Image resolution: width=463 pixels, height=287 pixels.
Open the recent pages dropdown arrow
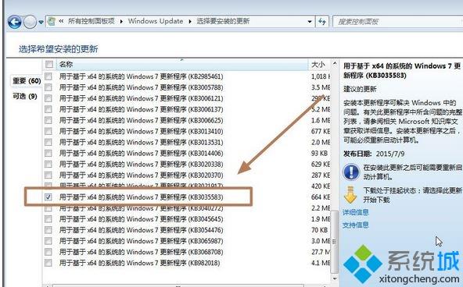pos(41,22)
